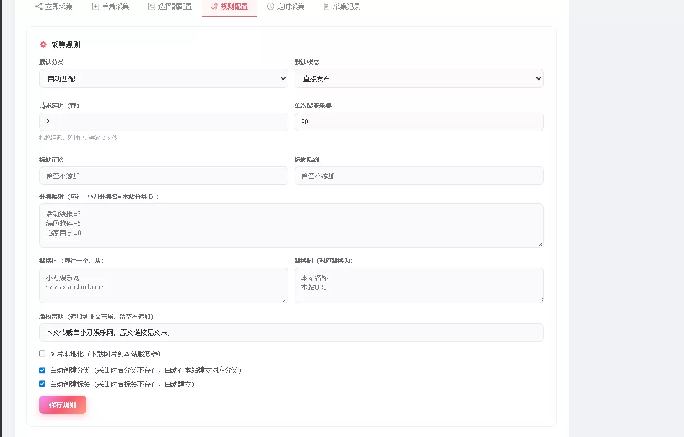684x437 pixels.
Task: Enable the 图片本地化 checkbox
Action: point(42,353)
